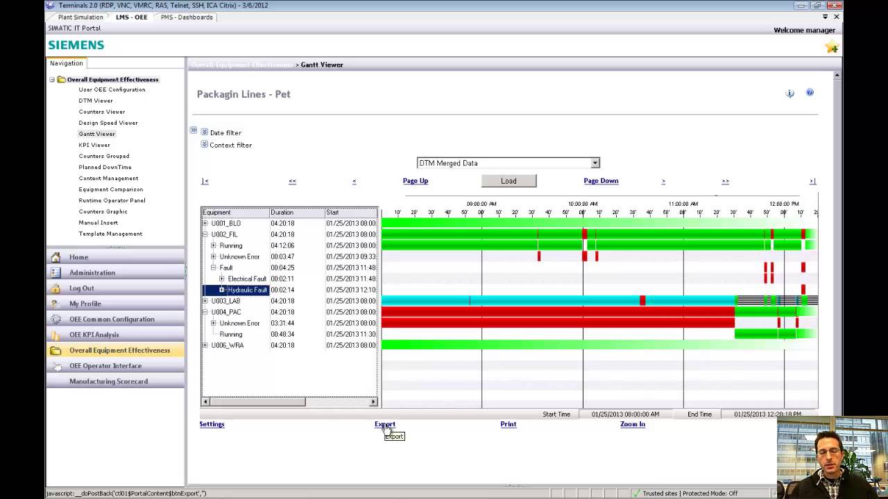Click the collapse arrows icon left of Date filter
Viewport: 888px width, 499px height.
(194, 130)
